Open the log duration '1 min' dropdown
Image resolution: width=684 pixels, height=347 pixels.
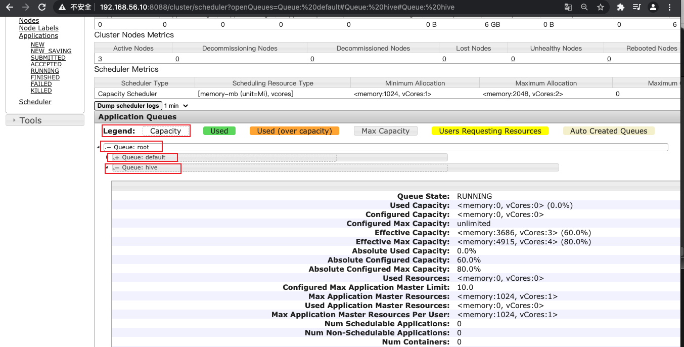(176, 106)
